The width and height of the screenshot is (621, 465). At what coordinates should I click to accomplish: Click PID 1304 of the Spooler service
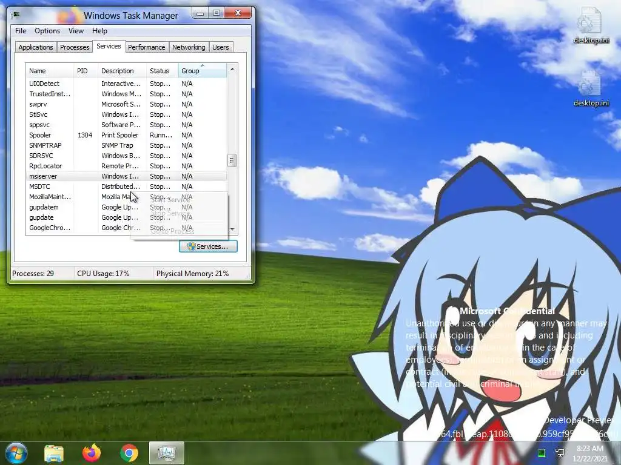click(85, 135)
